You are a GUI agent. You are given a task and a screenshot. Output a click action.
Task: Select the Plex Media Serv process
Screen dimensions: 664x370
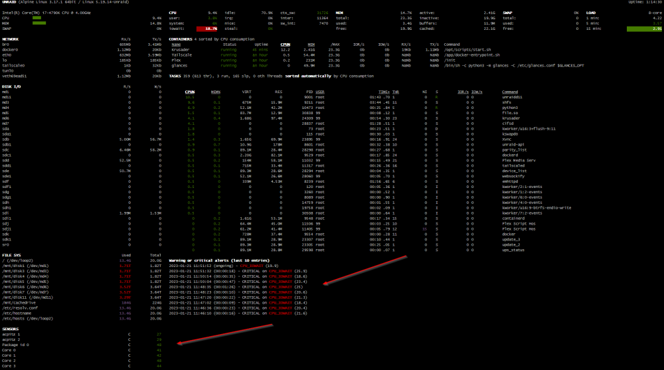360,161
